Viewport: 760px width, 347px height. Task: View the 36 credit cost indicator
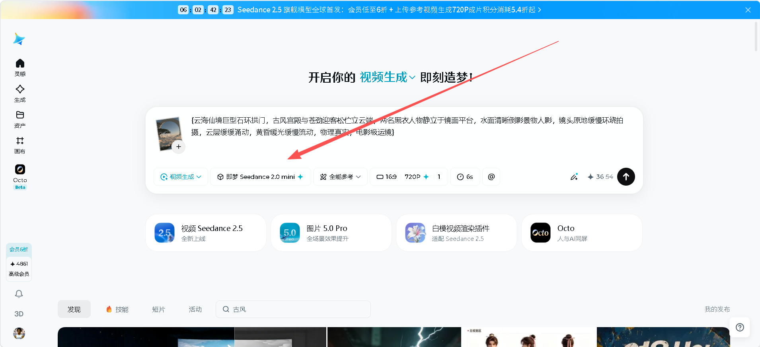(600, 177)
